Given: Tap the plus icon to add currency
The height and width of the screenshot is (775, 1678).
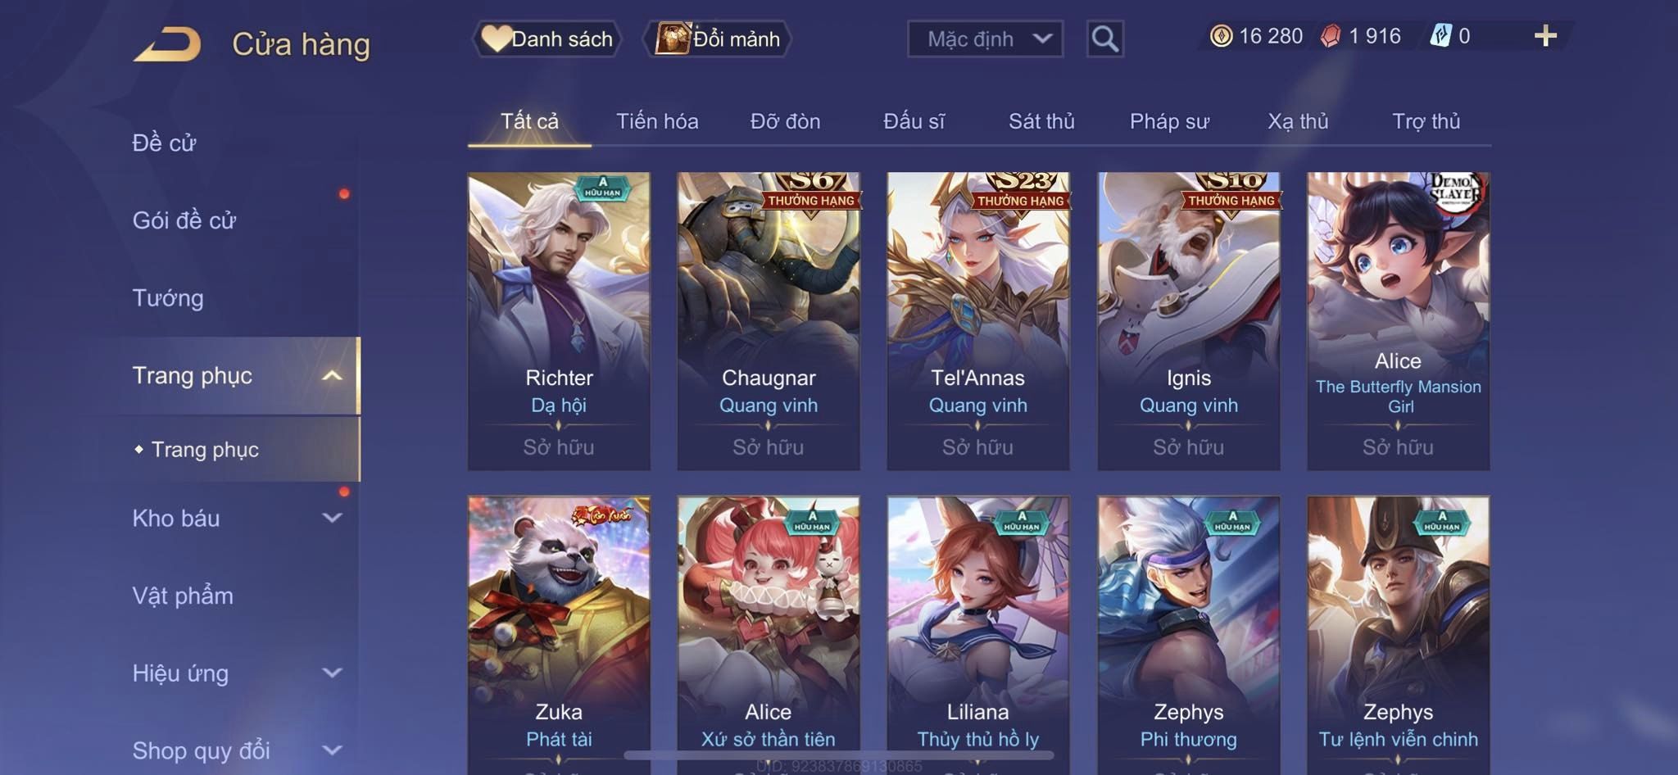Looking at the screenshot, I should click(1545, 35).
